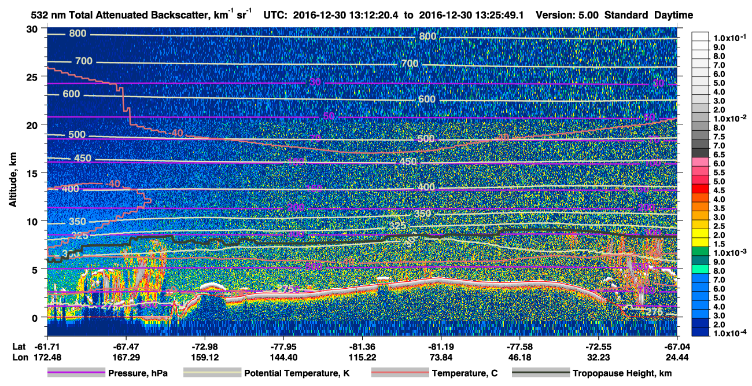Screen dimensions: 752x386
Task: Click colorbar label '5.5'
Action: 718,172
